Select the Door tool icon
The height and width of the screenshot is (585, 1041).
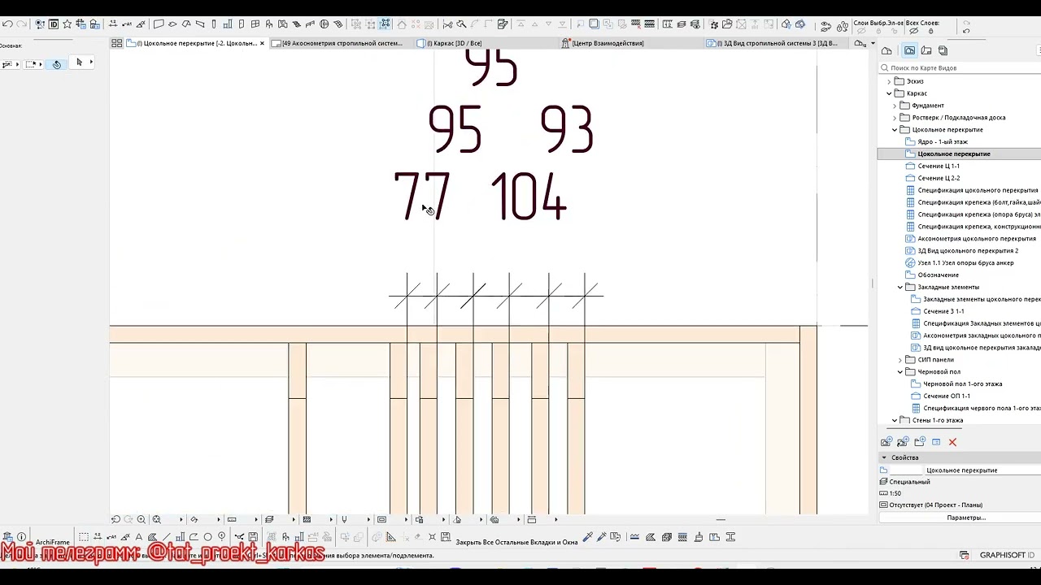(242, 24)
